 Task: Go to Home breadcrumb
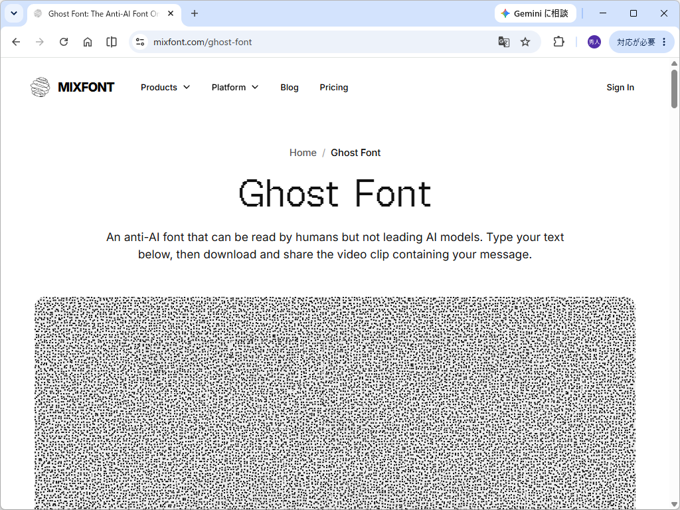(303, 153)
